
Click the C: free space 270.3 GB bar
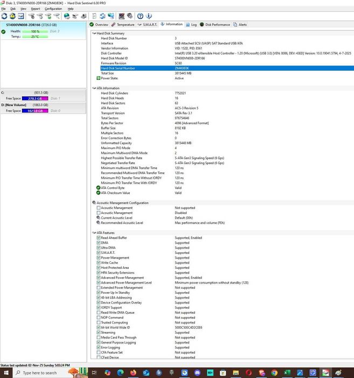tap(35, 98)
